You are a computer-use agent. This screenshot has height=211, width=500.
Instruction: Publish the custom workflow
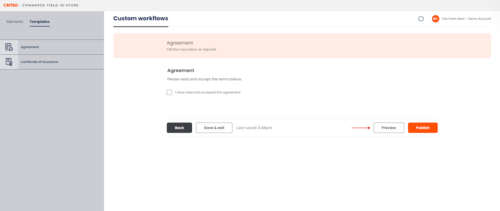tap(423, 128)
